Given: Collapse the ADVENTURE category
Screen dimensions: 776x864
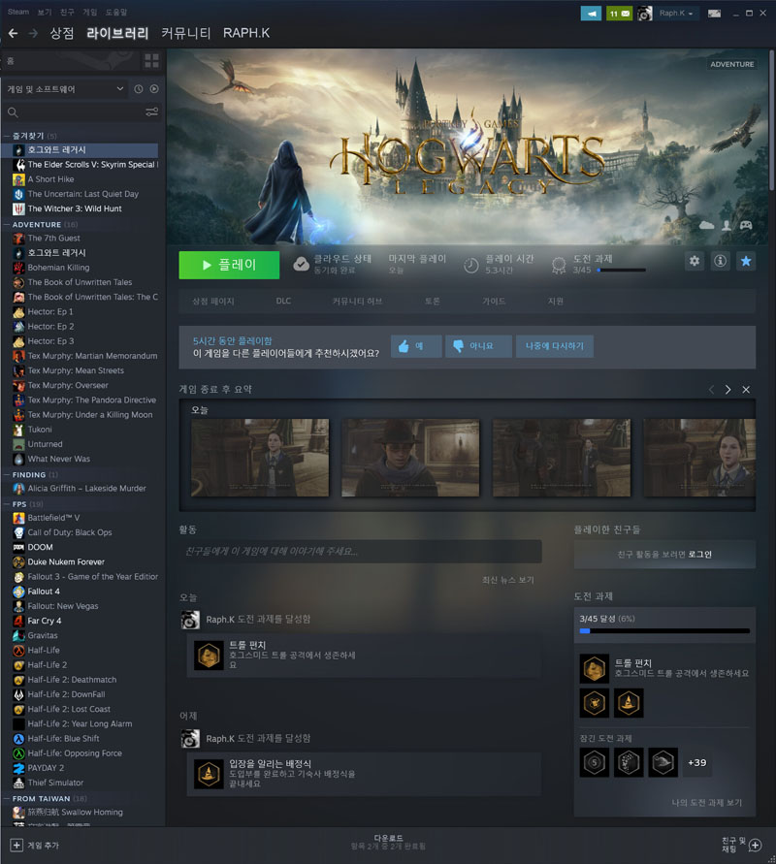Looking at the screenshot, I should click(x=7, y=225).
